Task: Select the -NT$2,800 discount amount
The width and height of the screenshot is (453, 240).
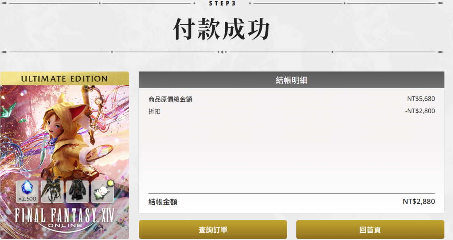Action: pos(420,111)
